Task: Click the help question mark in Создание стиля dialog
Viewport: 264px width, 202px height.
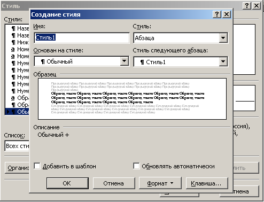Action: click(x=217, y=14)
